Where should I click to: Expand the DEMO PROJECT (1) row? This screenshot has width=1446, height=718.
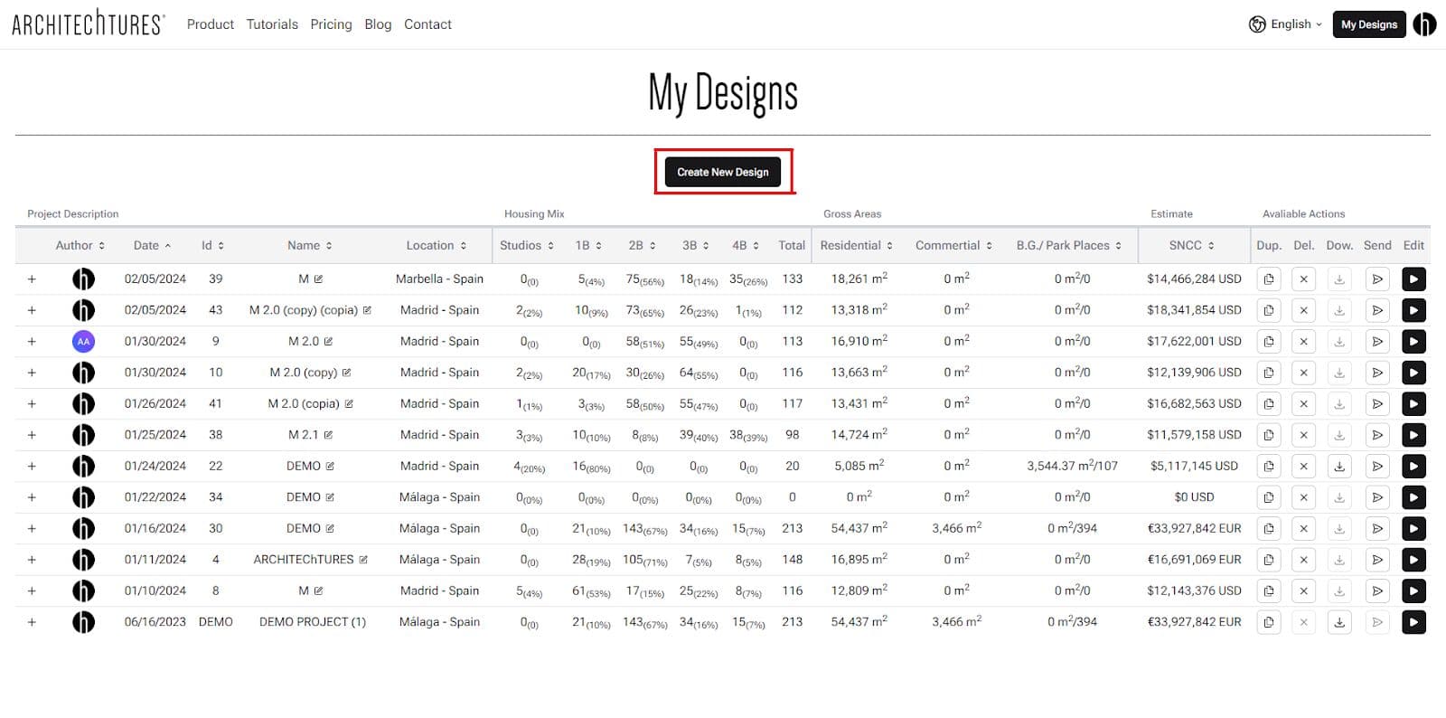coord(32,622)
